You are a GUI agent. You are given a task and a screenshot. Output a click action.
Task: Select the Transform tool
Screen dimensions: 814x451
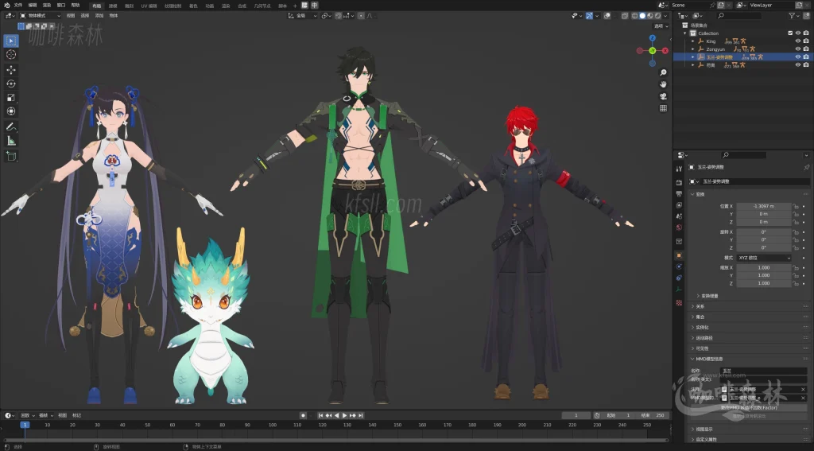(11, 111)
